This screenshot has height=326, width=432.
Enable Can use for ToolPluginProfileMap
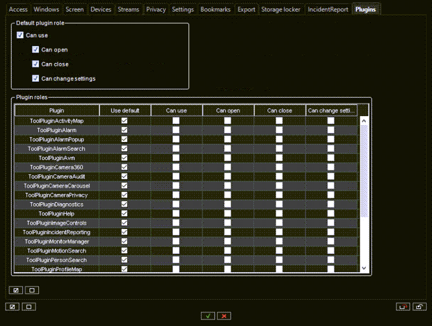176,269
